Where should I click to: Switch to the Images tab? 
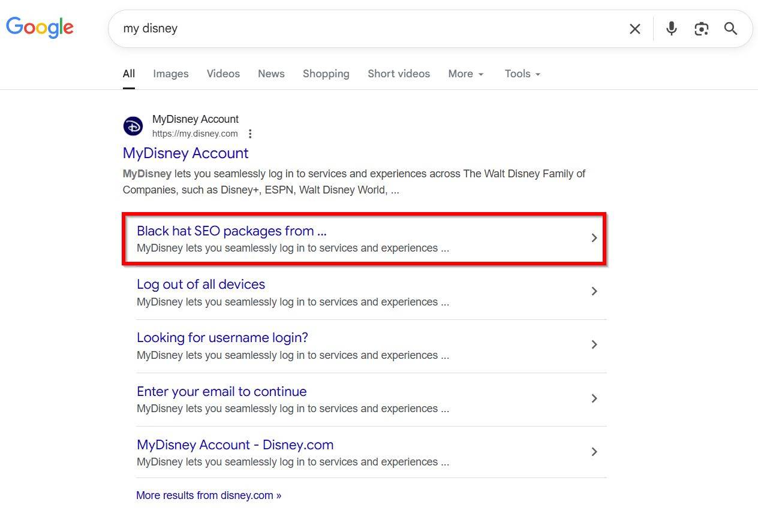tap(170, 74)
